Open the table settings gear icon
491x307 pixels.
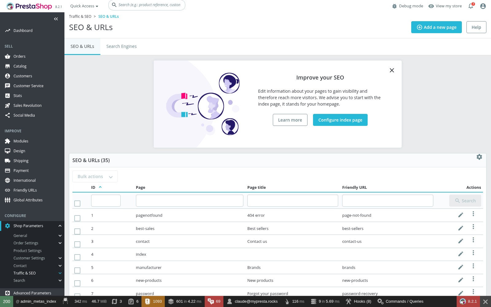(479, 157)
